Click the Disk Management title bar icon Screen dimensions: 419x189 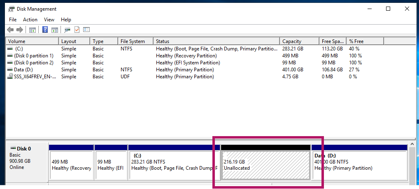tap(11, 9)
